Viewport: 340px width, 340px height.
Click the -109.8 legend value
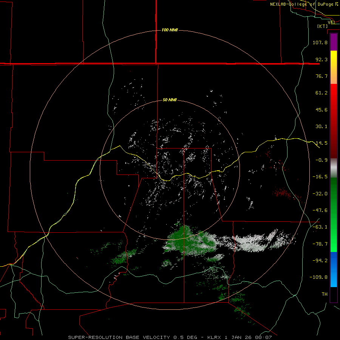(x=318, y=277)
